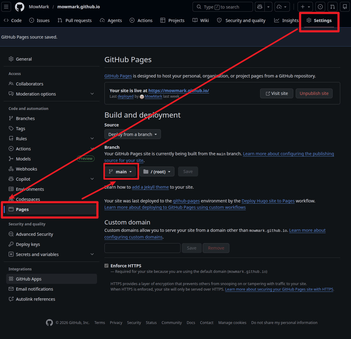Open Advanced Security settings
The height and width of the screenshot is (339, 351).
tap(52, 234)
